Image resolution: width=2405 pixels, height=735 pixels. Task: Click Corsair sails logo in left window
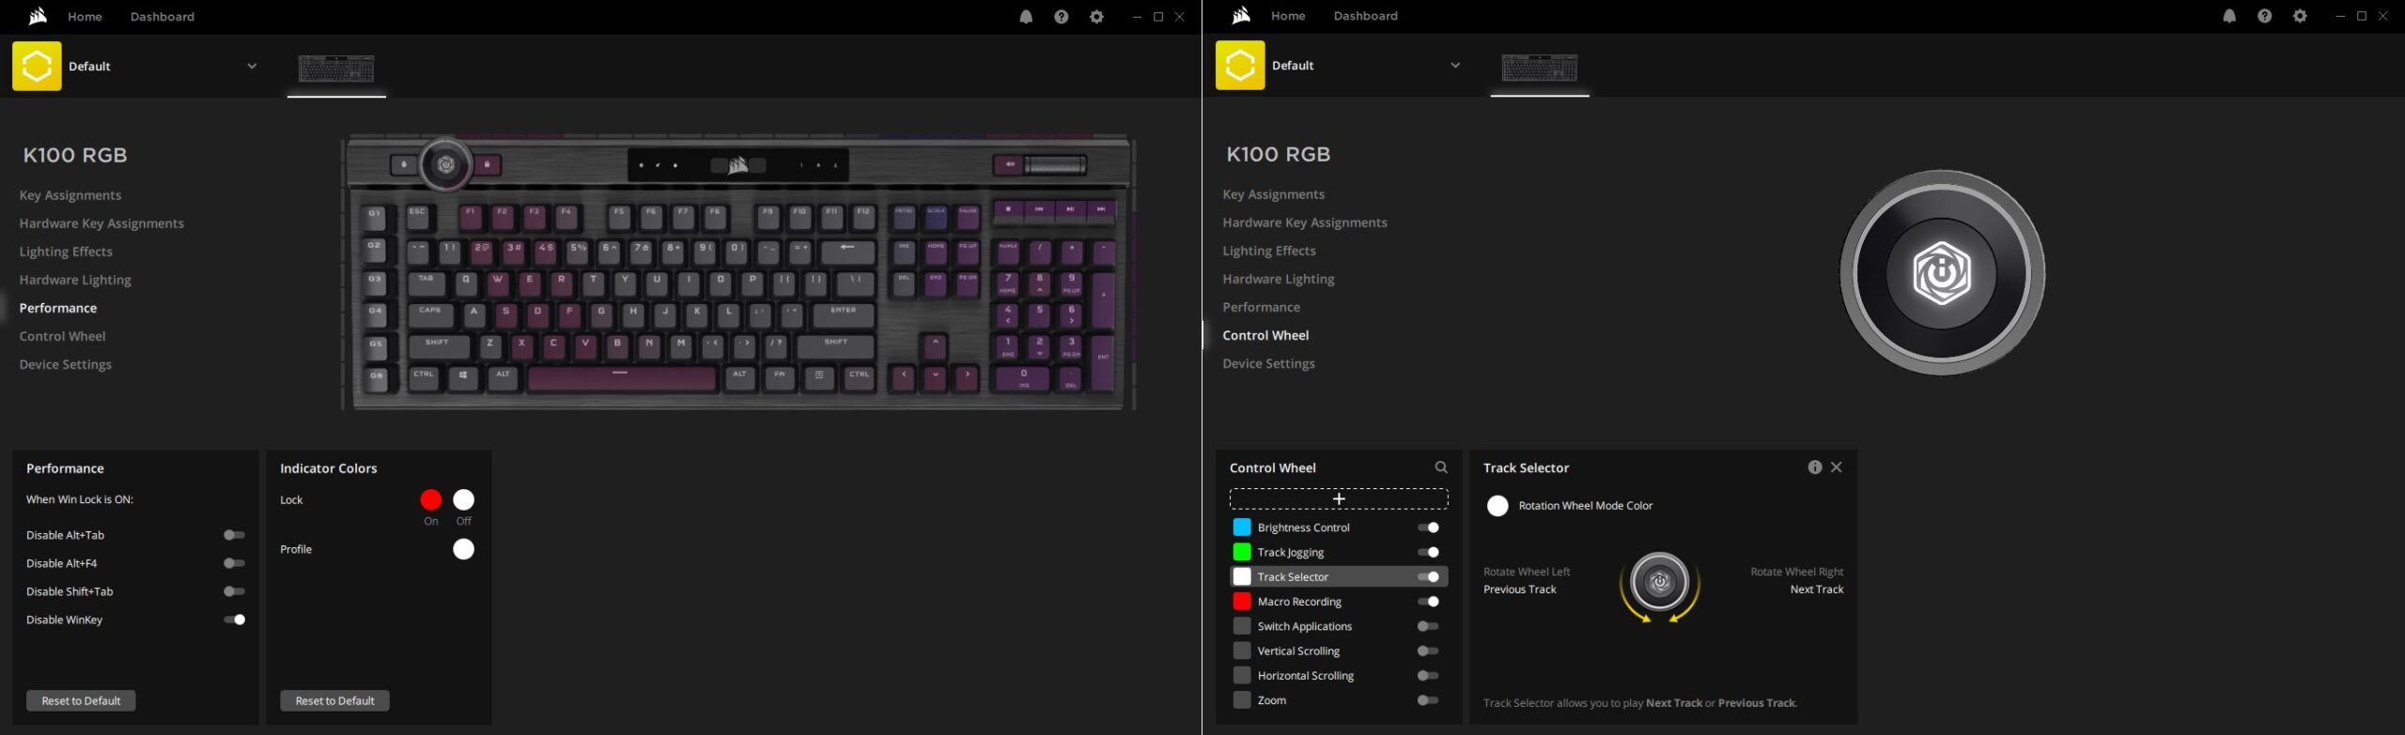(x=38, y=16)
